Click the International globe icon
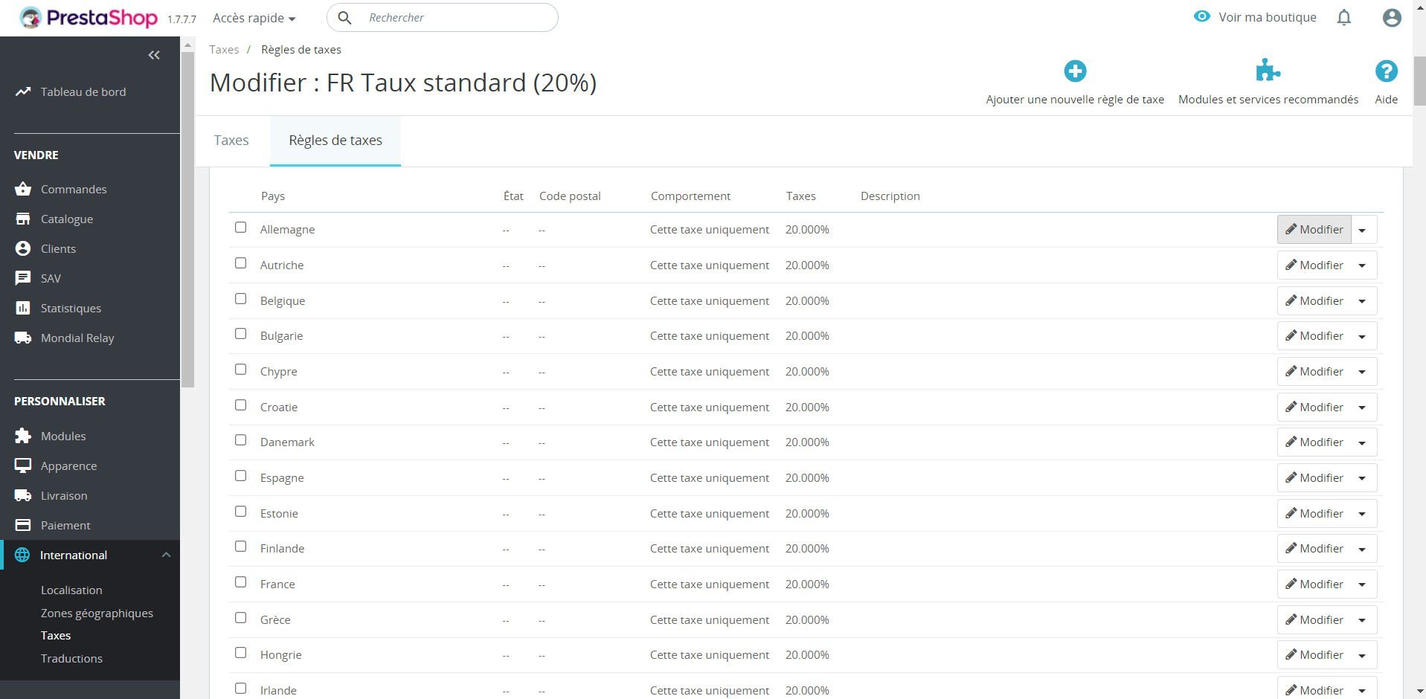 (x=22, y=555)
